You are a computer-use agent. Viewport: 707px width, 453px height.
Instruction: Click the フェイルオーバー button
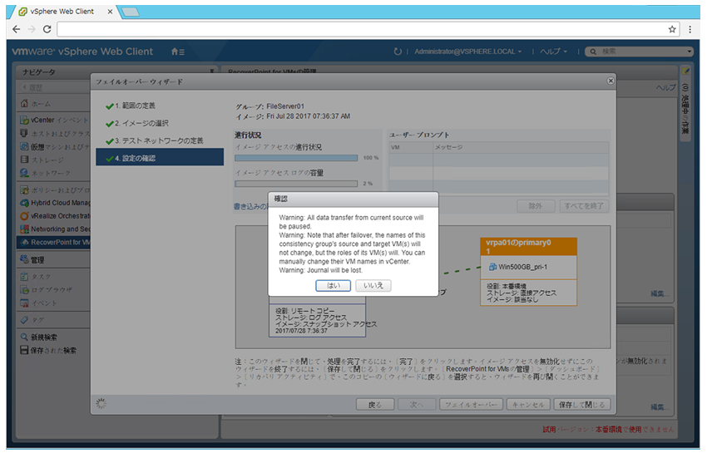point(471,404)
